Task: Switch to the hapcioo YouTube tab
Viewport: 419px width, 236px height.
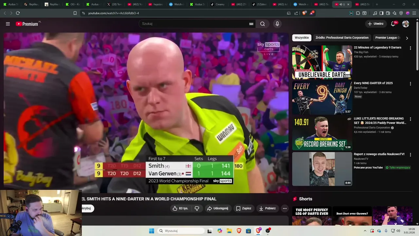Action: click(x=155, y=4)
